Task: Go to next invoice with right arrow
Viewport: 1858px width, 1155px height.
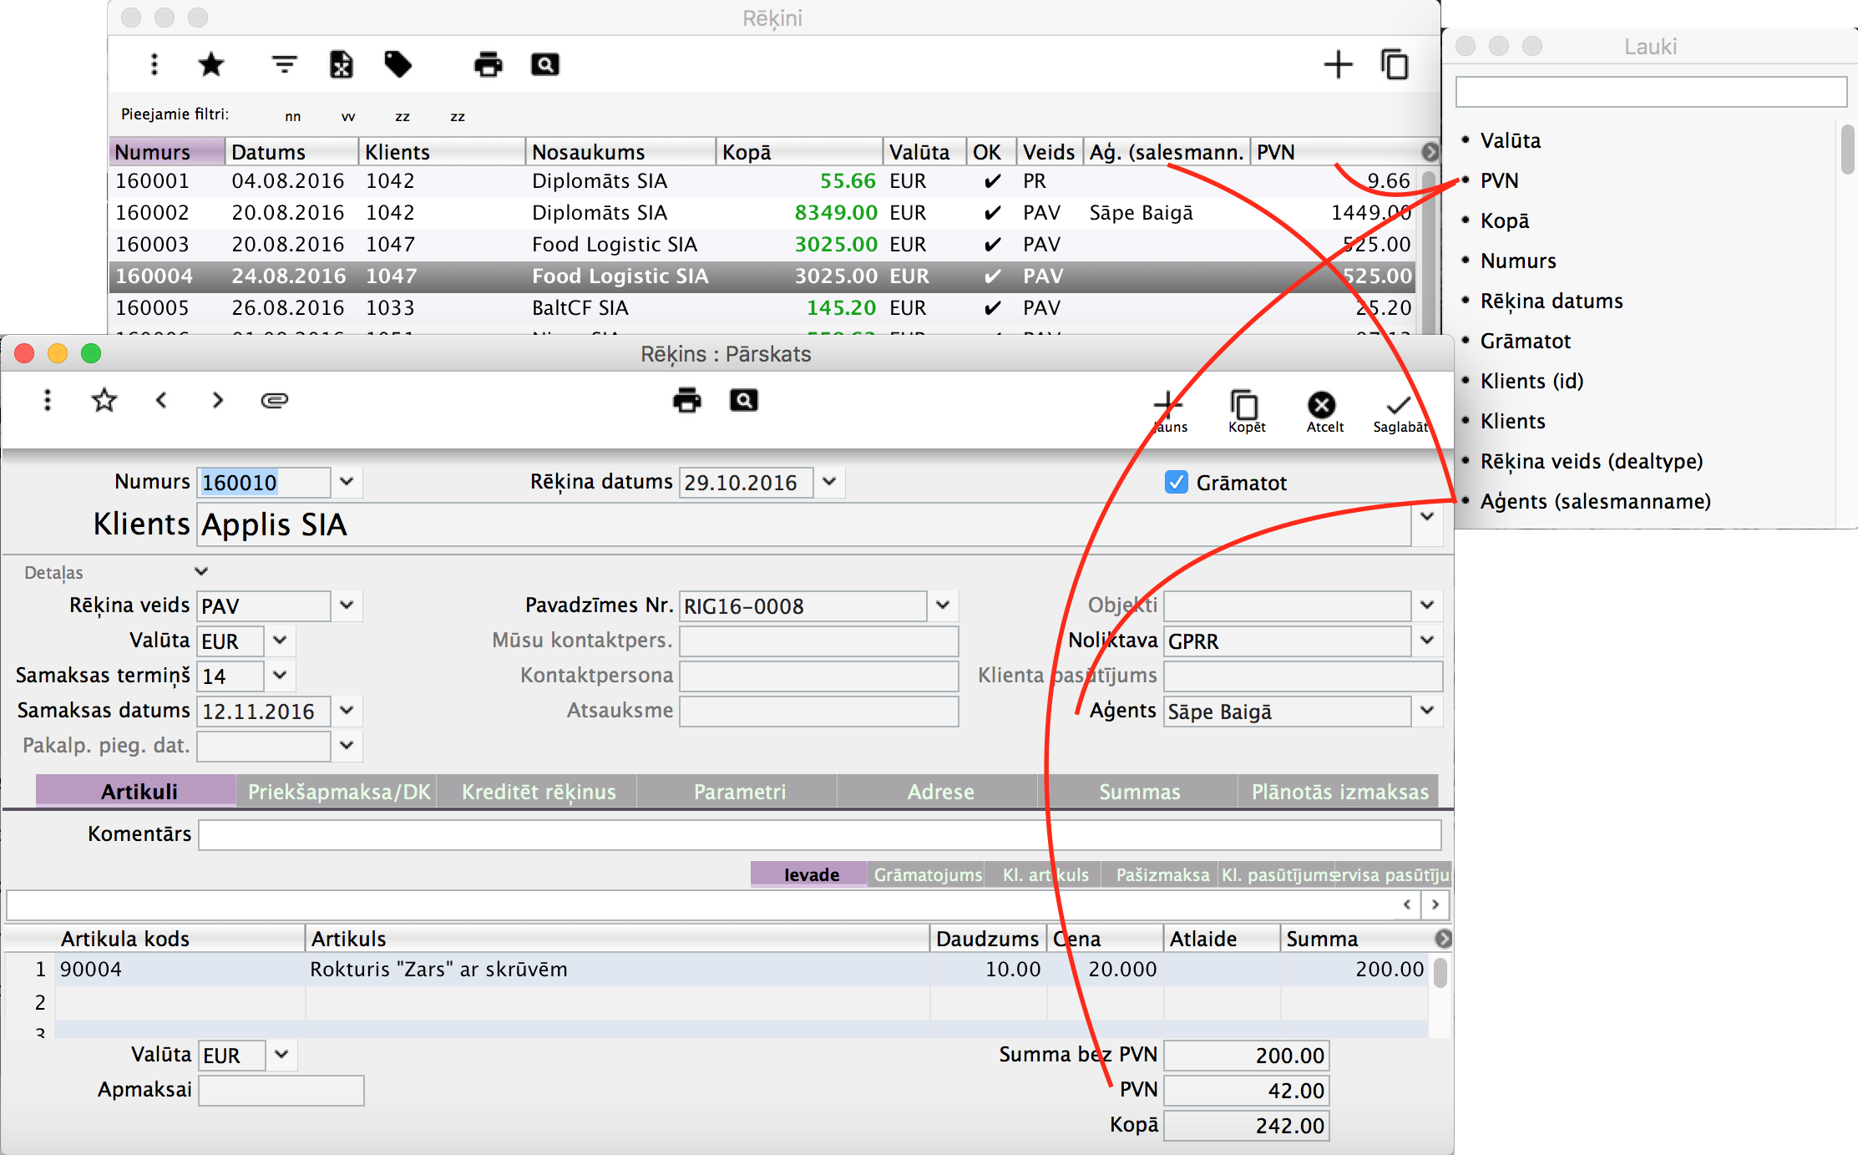Action: coord(218,401)
